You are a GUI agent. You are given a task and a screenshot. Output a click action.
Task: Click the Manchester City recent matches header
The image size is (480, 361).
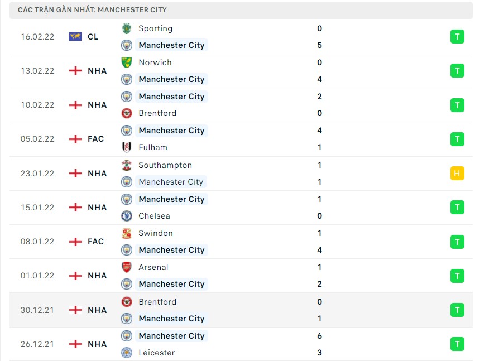click(92, 10)
